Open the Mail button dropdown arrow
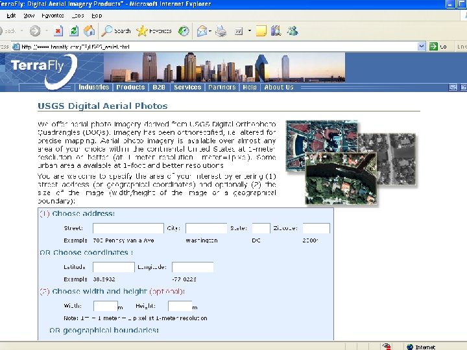 (x=210, y=30)
